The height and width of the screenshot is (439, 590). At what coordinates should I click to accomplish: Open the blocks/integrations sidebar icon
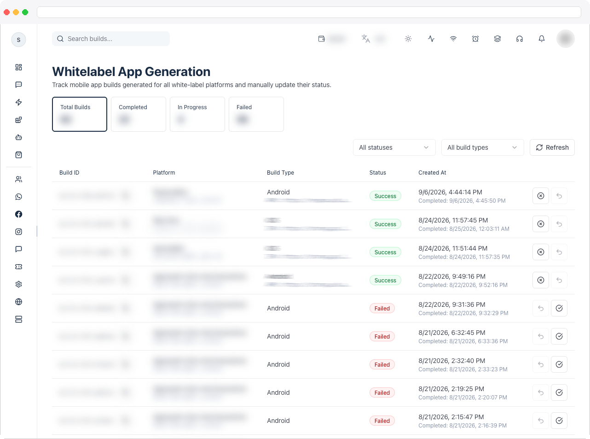pos(18,120)
